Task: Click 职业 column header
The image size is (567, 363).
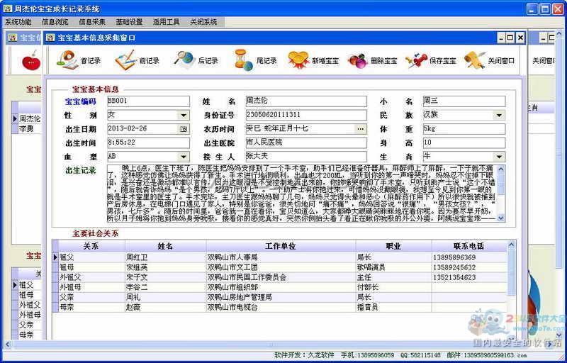Action: 393,246
